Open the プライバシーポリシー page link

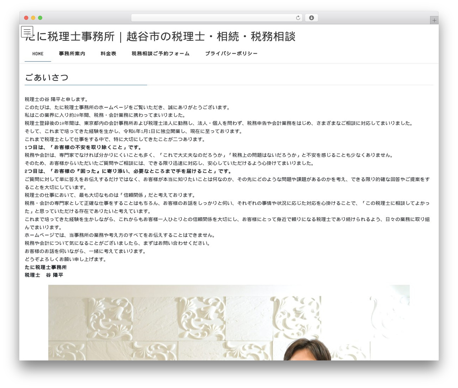point(231,54)
